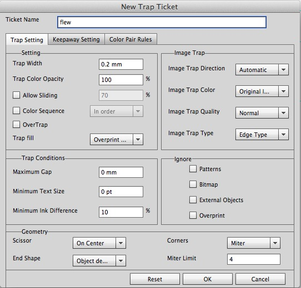301x288 pixels.
Task: Click the Reset button
Action: click(x=155, y=279)
